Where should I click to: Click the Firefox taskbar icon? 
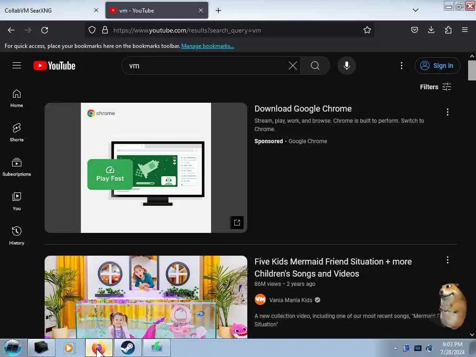click(x=99, y=348)
